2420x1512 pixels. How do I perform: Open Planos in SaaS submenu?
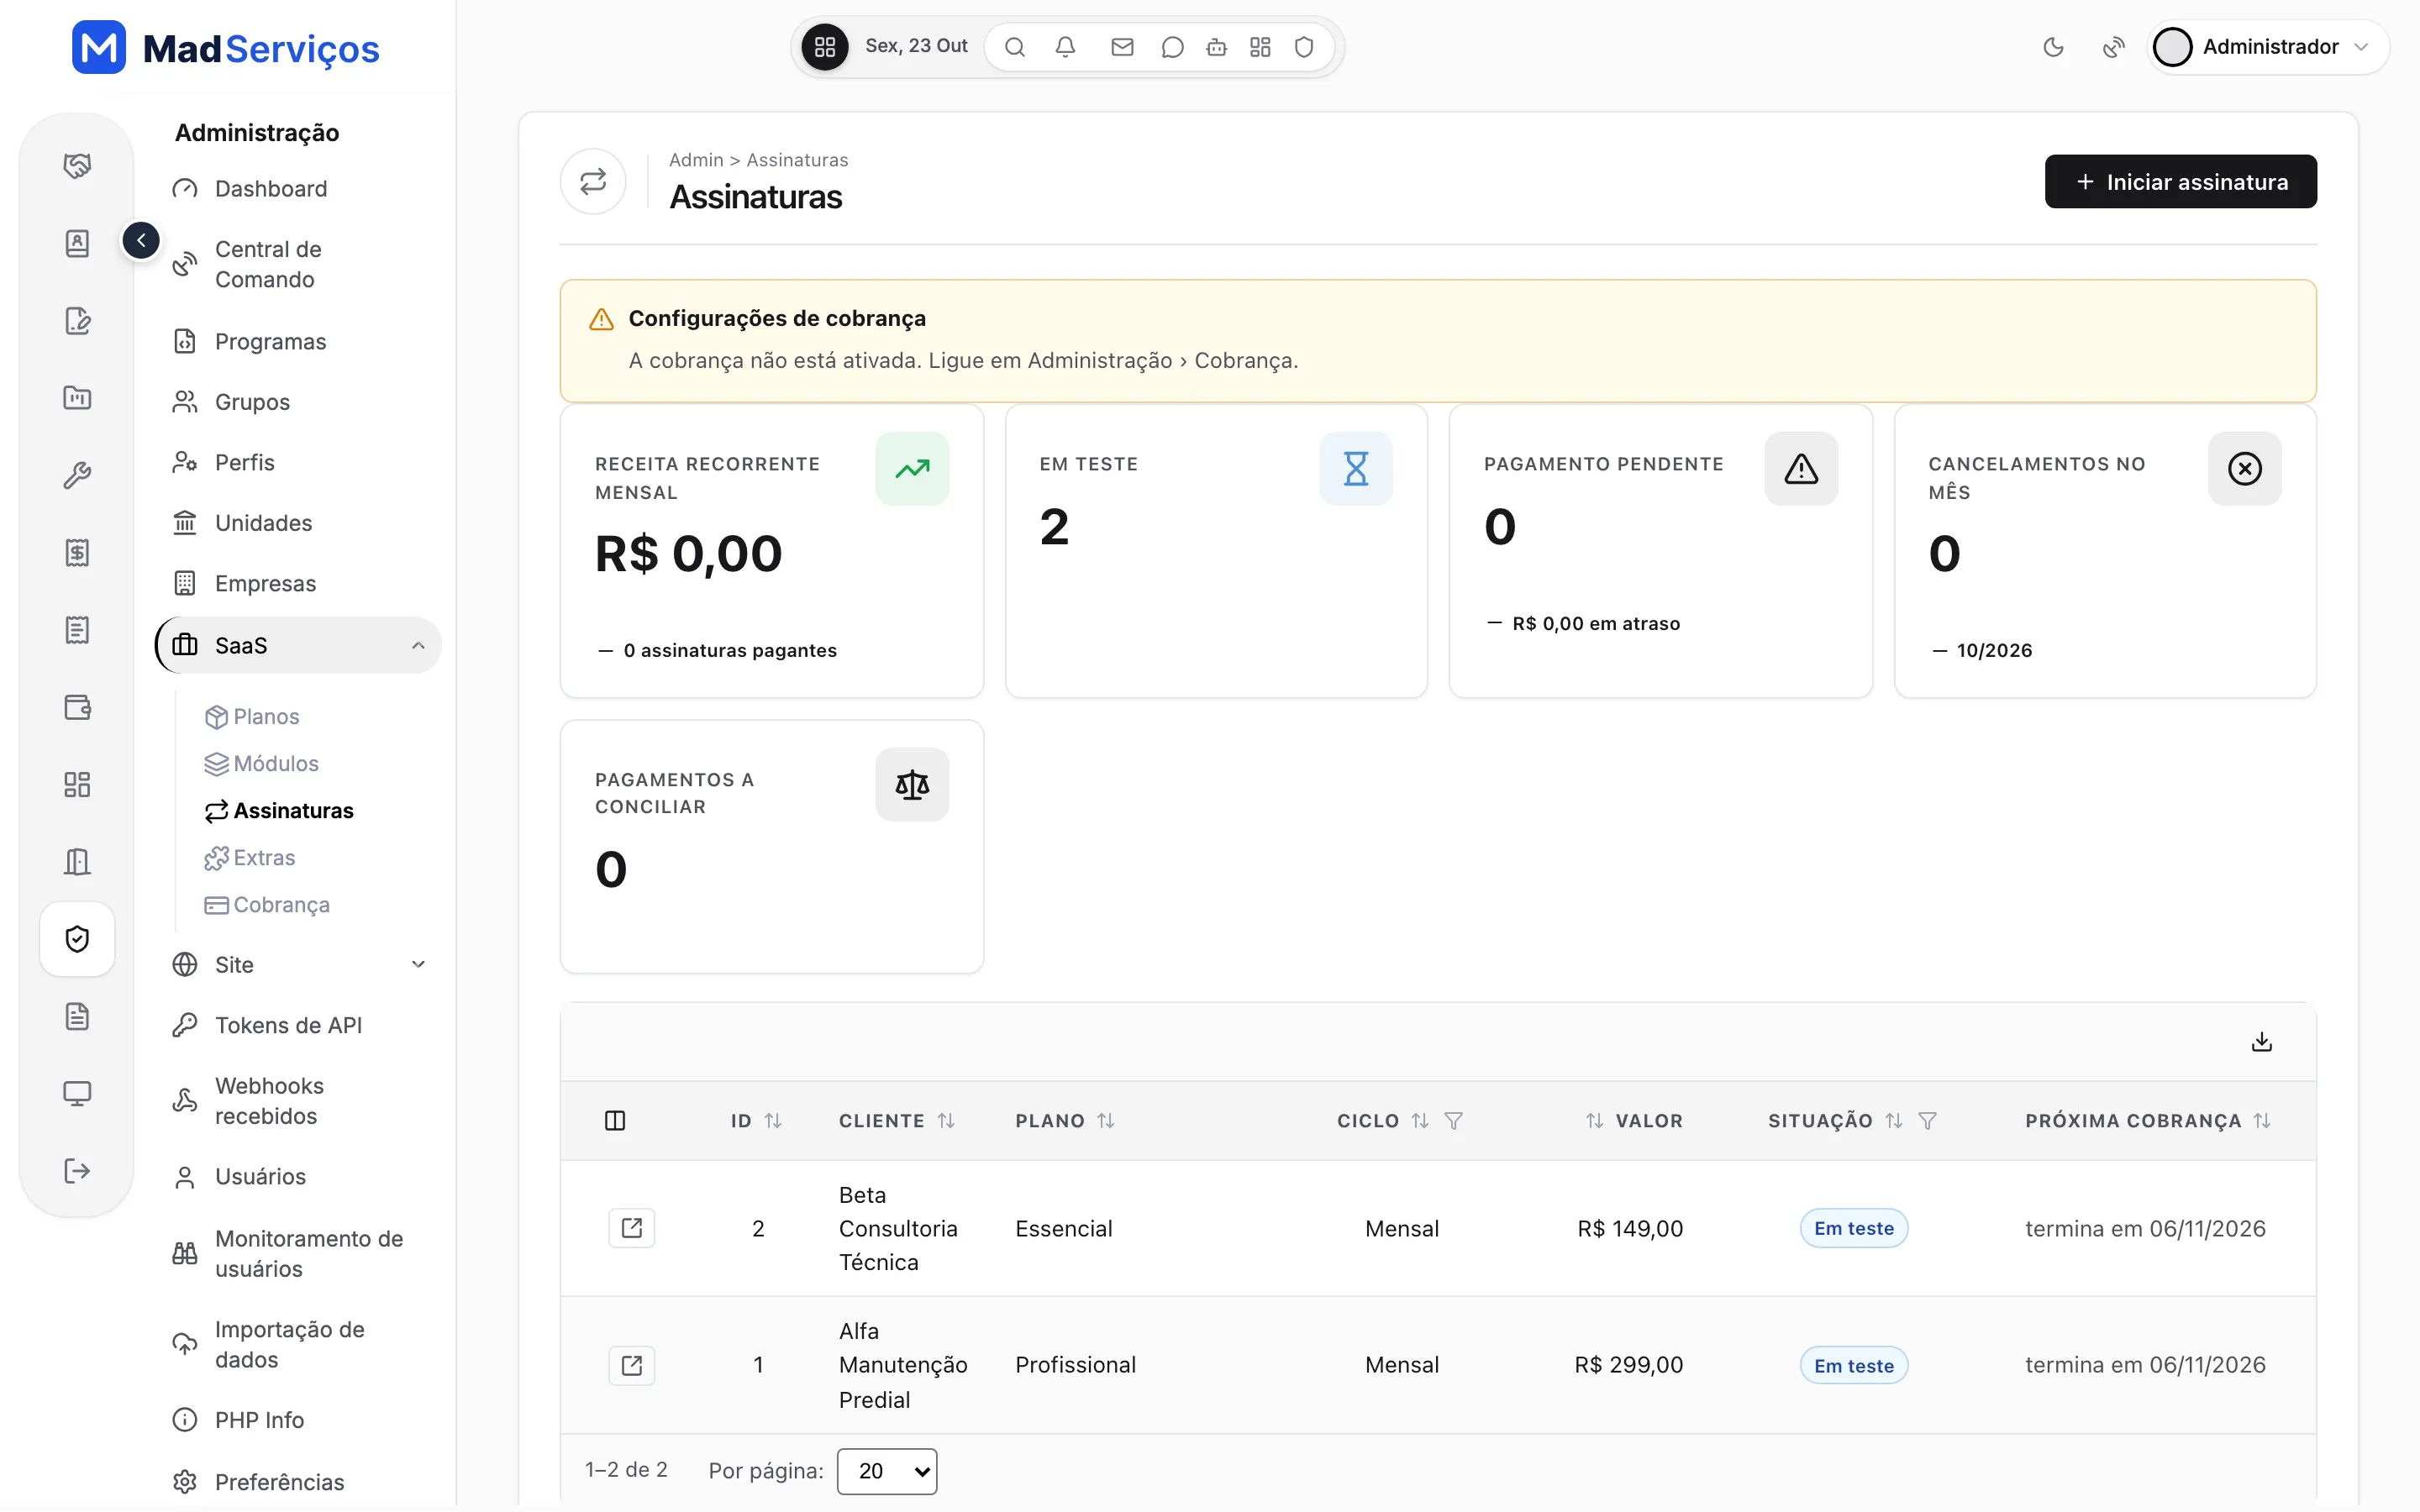pyautogui.click(x=252, y=717)
